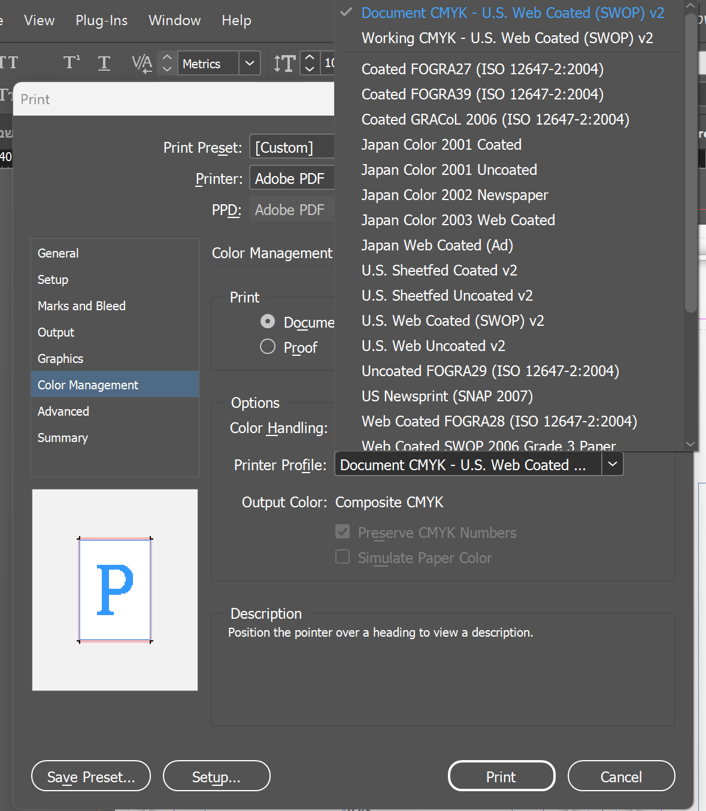The width and height of the screenshot is (706, 811).
Task: Click the kerning stepper arrows
Action: click(x=167, y=63)
